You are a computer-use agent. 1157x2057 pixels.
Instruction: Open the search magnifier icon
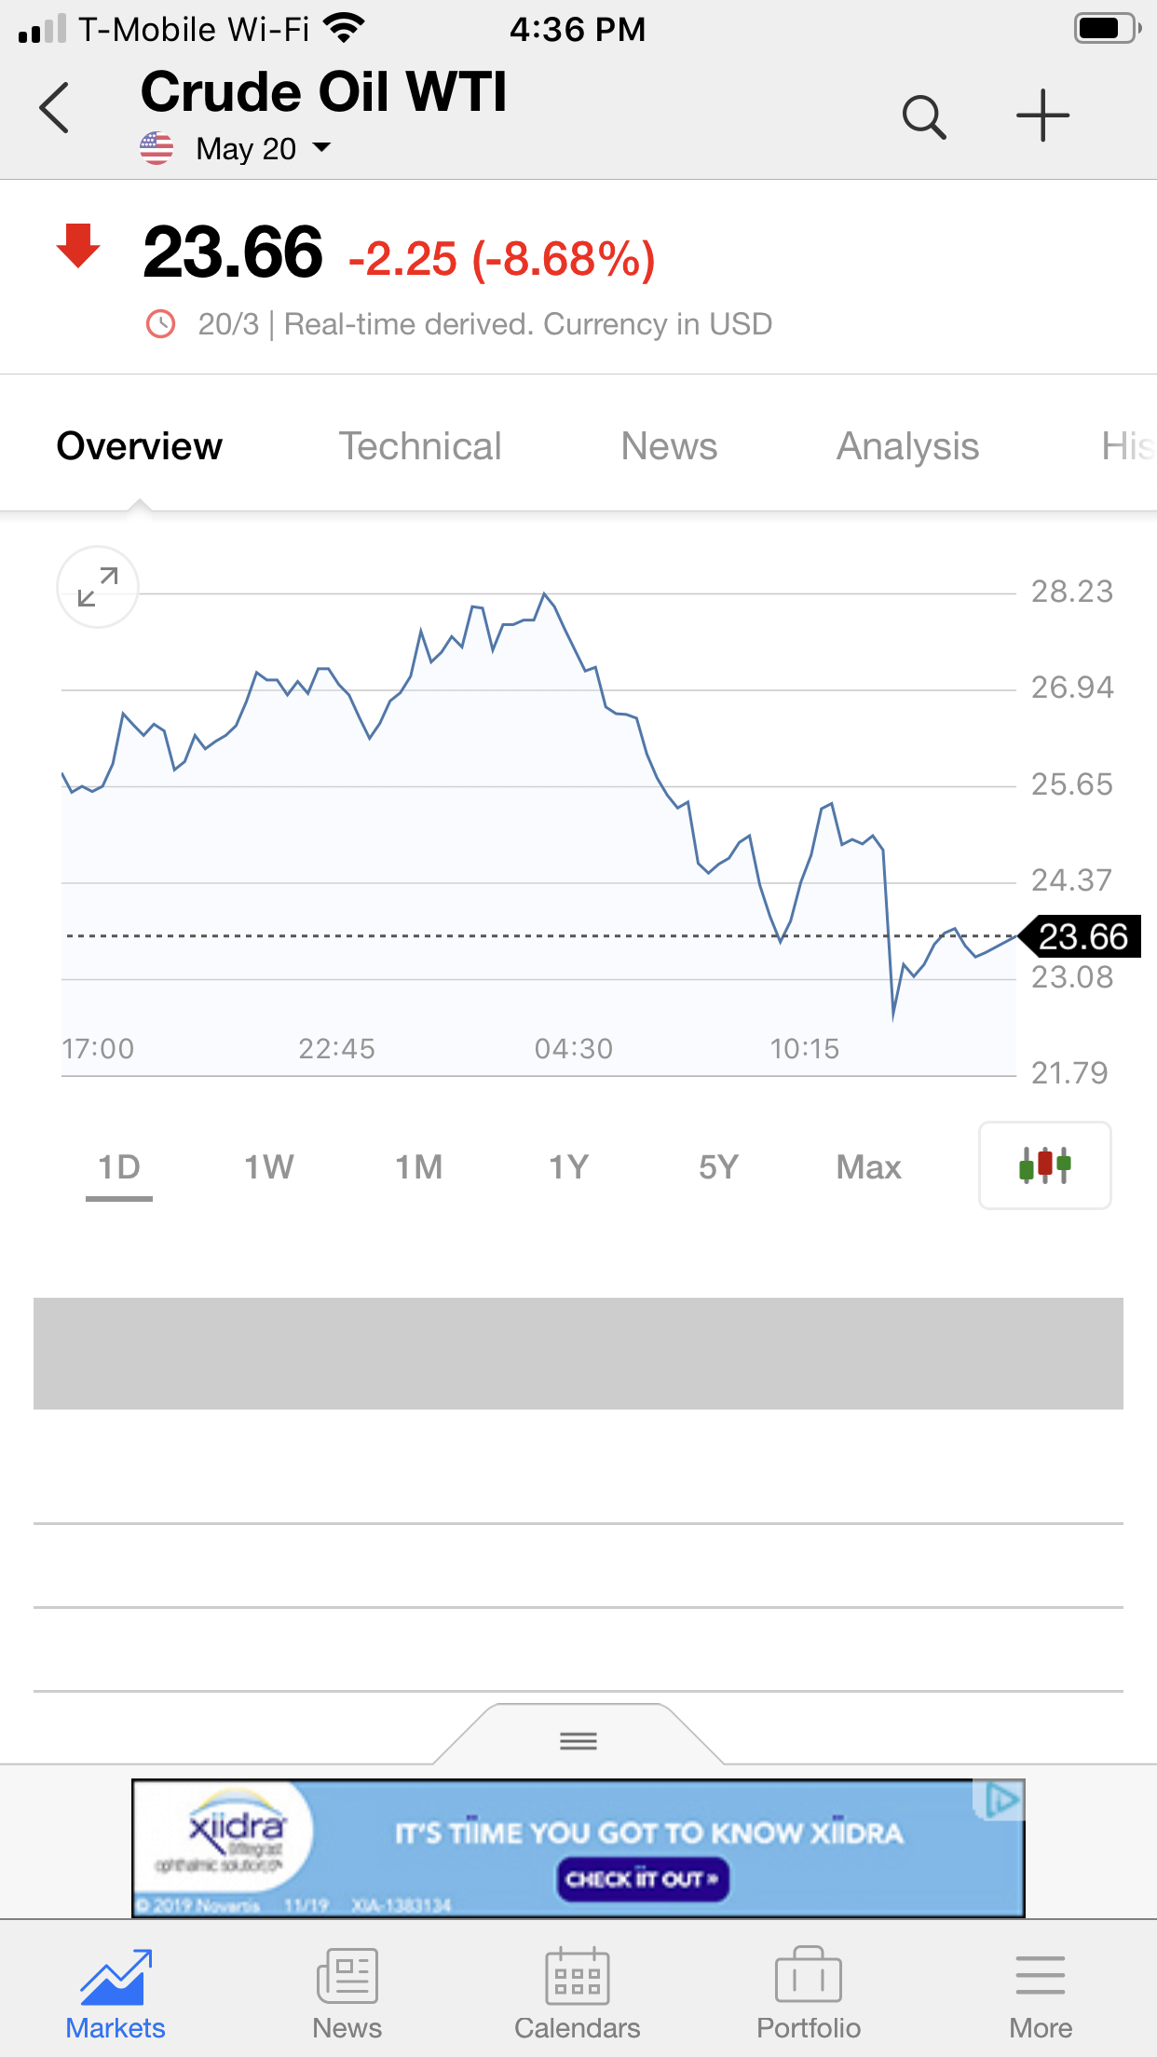924,117
